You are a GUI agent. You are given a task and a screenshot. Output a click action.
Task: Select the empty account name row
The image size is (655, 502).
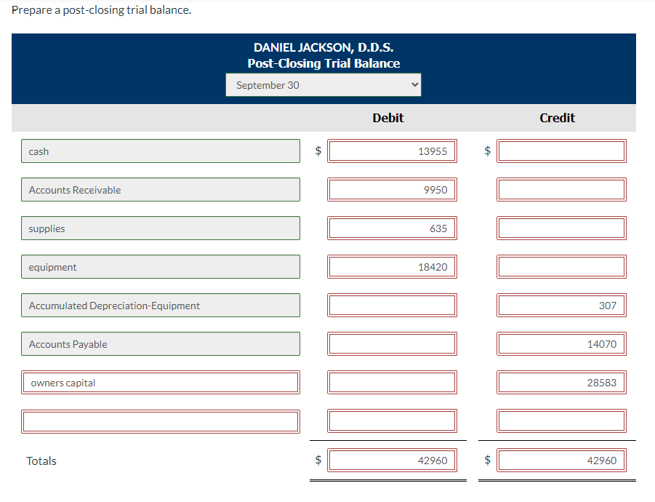pos(160,421)
